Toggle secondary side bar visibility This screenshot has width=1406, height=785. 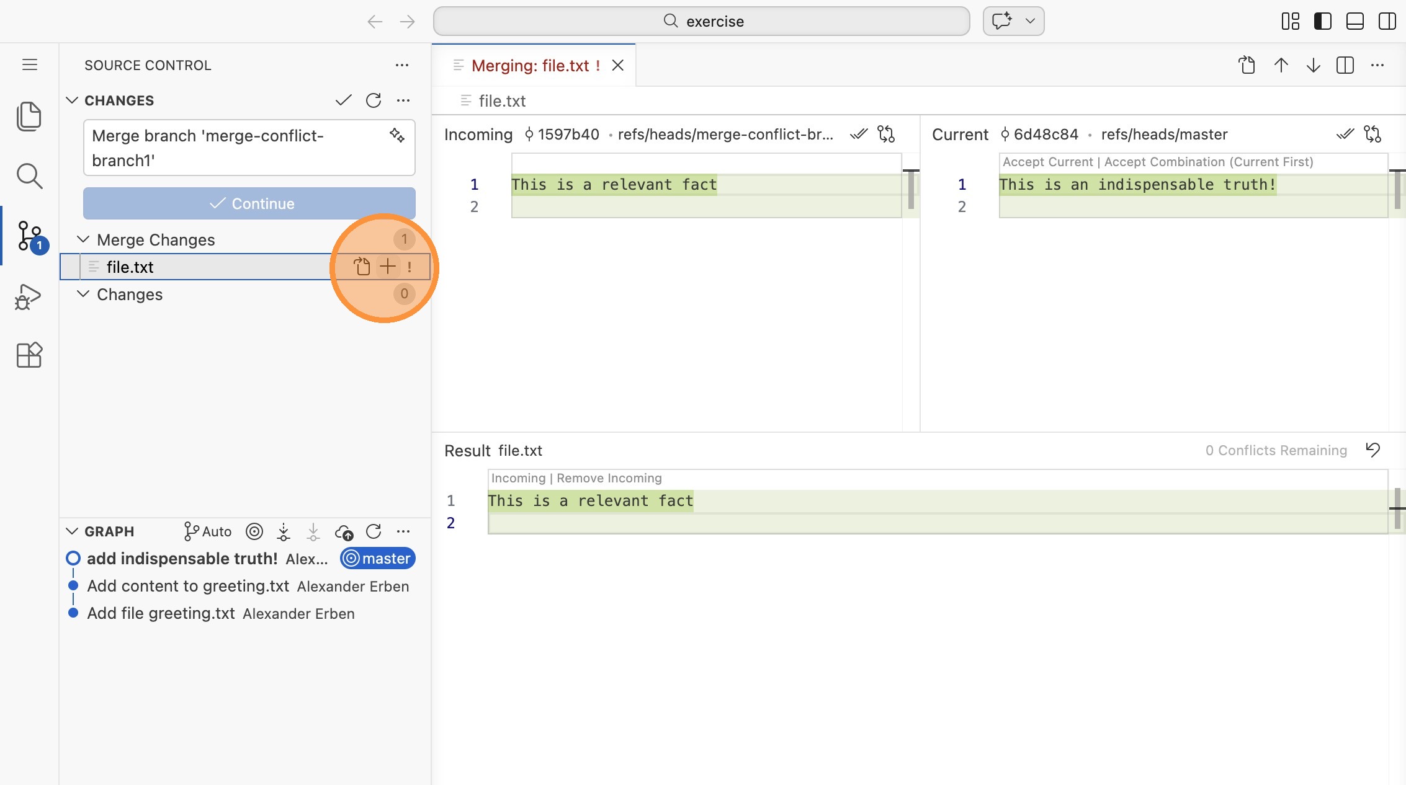point(1387,21)
